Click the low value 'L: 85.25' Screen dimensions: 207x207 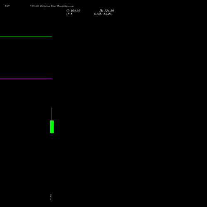tap(106, 14)
